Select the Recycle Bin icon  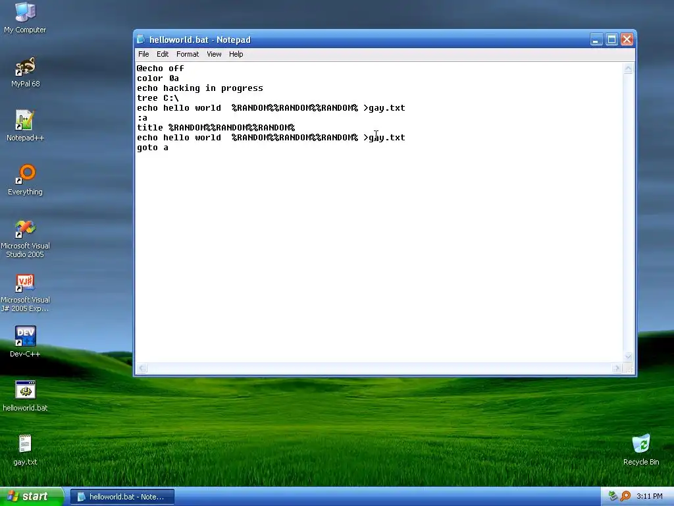pos(641,449)
